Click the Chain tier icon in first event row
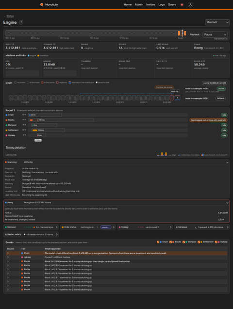 coord(22,253)
